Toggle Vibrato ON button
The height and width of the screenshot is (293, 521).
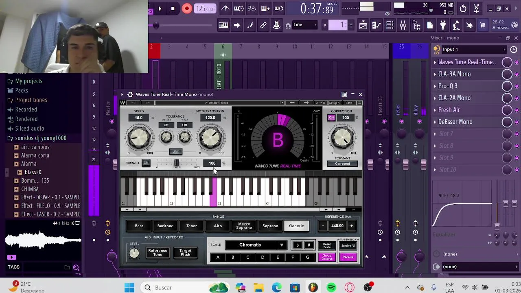click(x=146, y=163)
